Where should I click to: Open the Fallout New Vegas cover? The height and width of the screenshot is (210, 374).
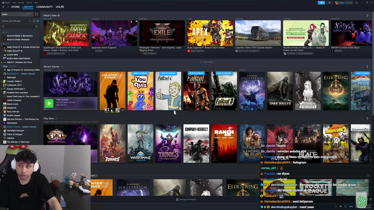click(196, 91)
